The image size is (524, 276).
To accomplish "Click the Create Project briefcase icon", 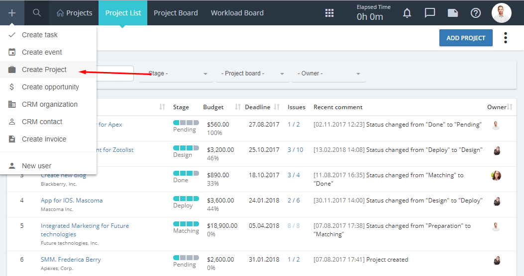I will pos(12,69).
